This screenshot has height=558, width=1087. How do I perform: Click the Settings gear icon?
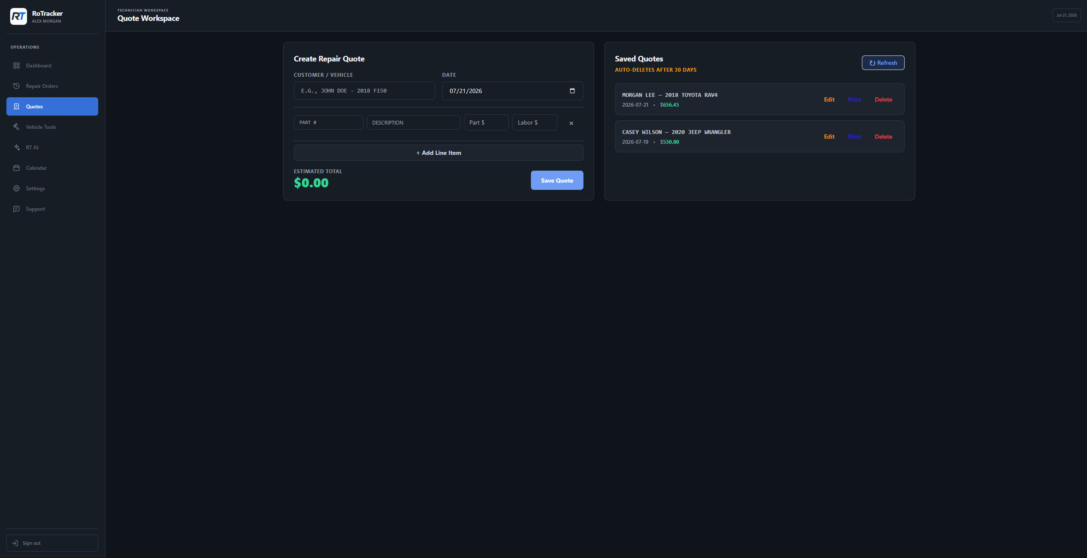(16, 189)
